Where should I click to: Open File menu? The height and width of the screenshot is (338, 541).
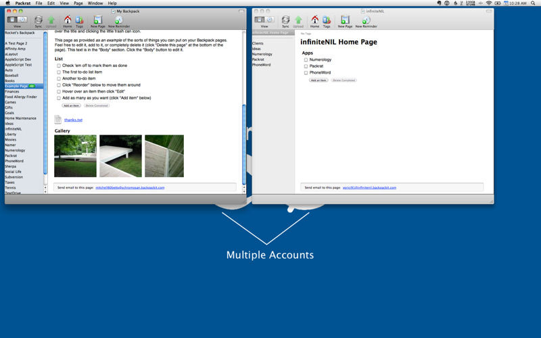point(39,3)
